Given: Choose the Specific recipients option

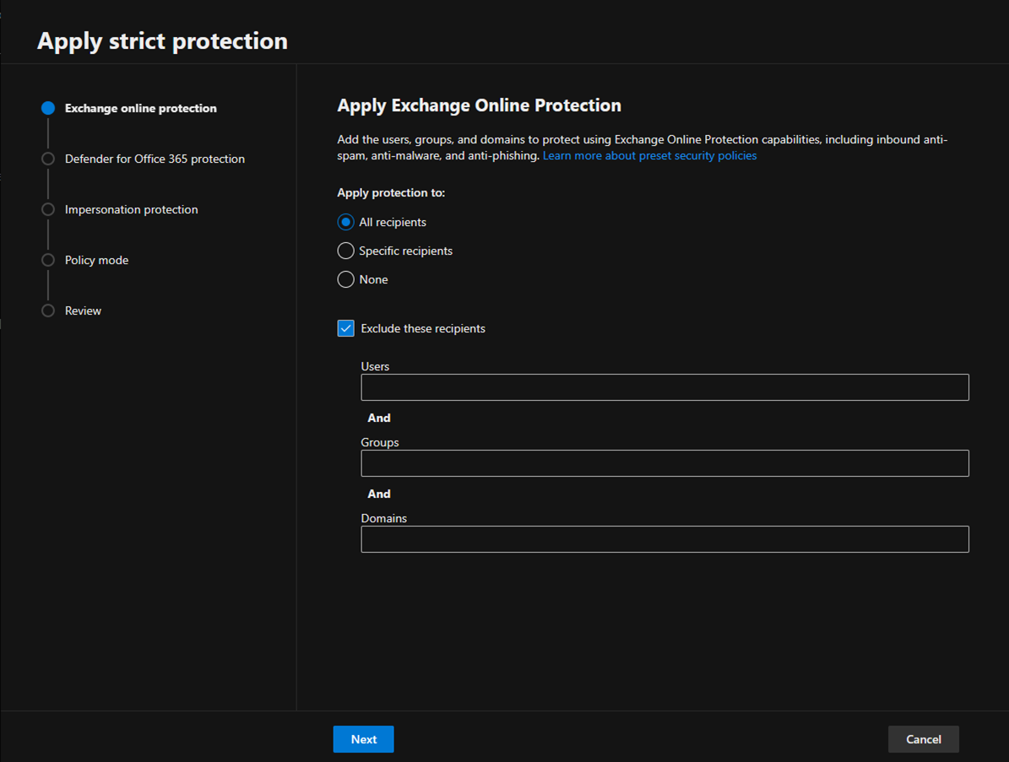Looking at the screenshot, I should (x=345, y=251).
